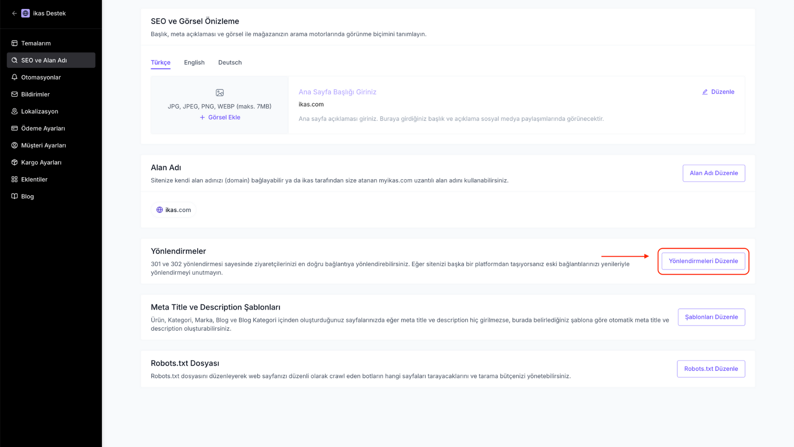This screenshot has width=794, height=447.
Task: Click the Ana Sayfa Başlığı Giriniz title
Action: click(x=337, y=92)
